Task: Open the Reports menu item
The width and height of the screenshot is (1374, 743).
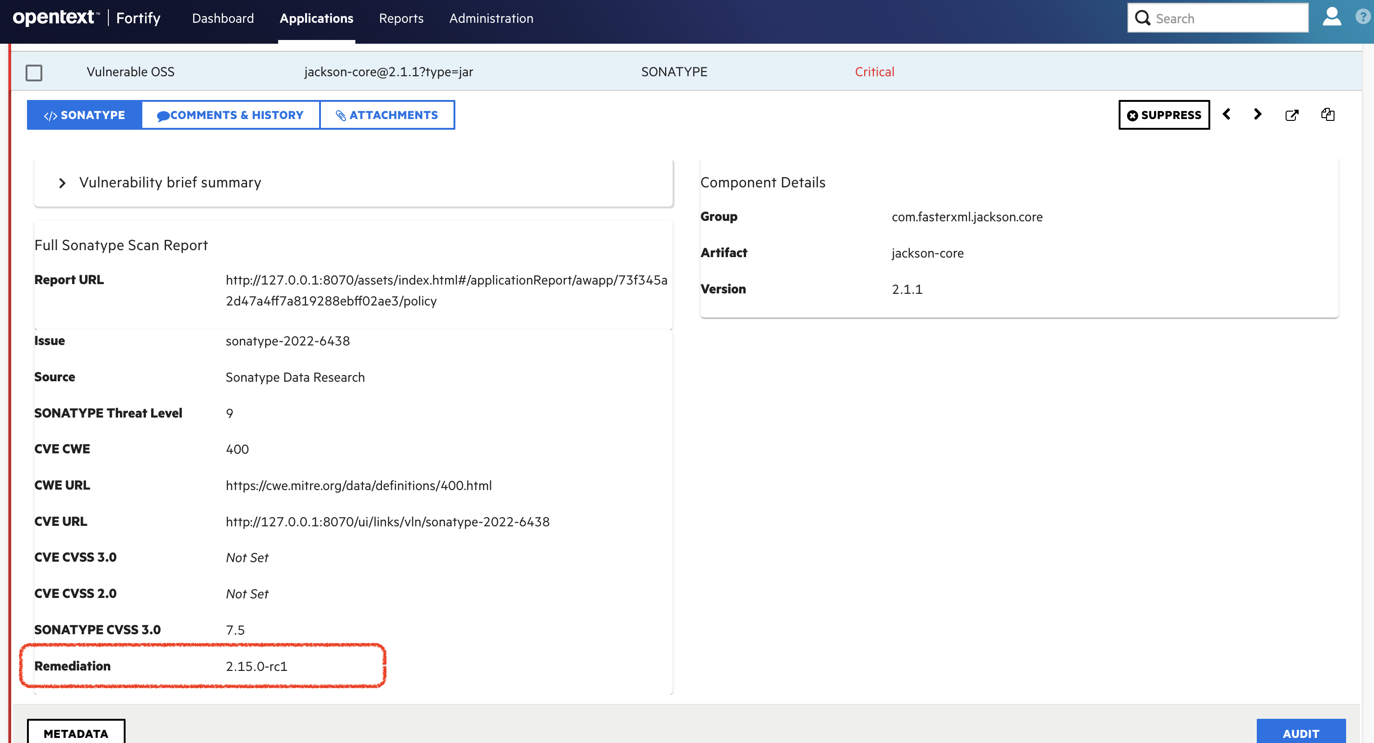Action: (400, 18)
